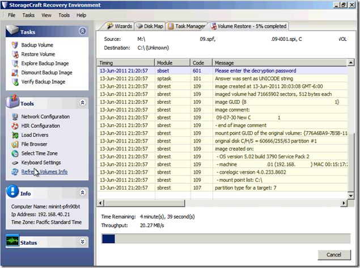Select the 'Please enter the decryption password' row
Screen dimensions: 360x268
point(222,70)
